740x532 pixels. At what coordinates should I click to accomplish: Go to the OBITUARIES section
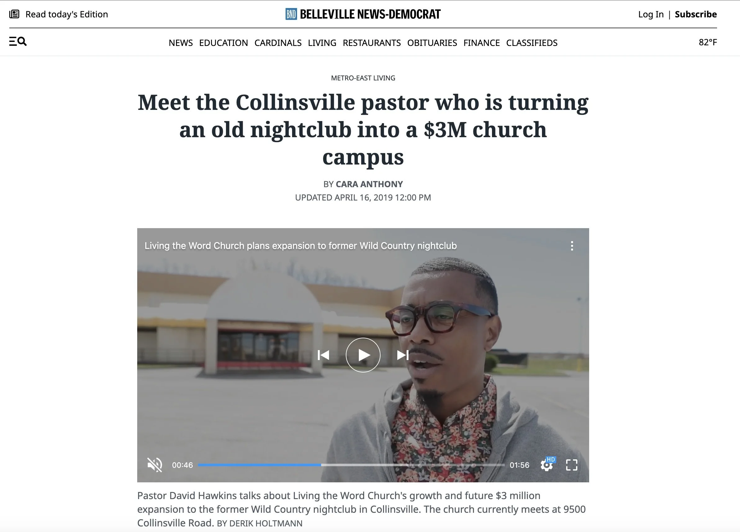[x=432, y=43]
